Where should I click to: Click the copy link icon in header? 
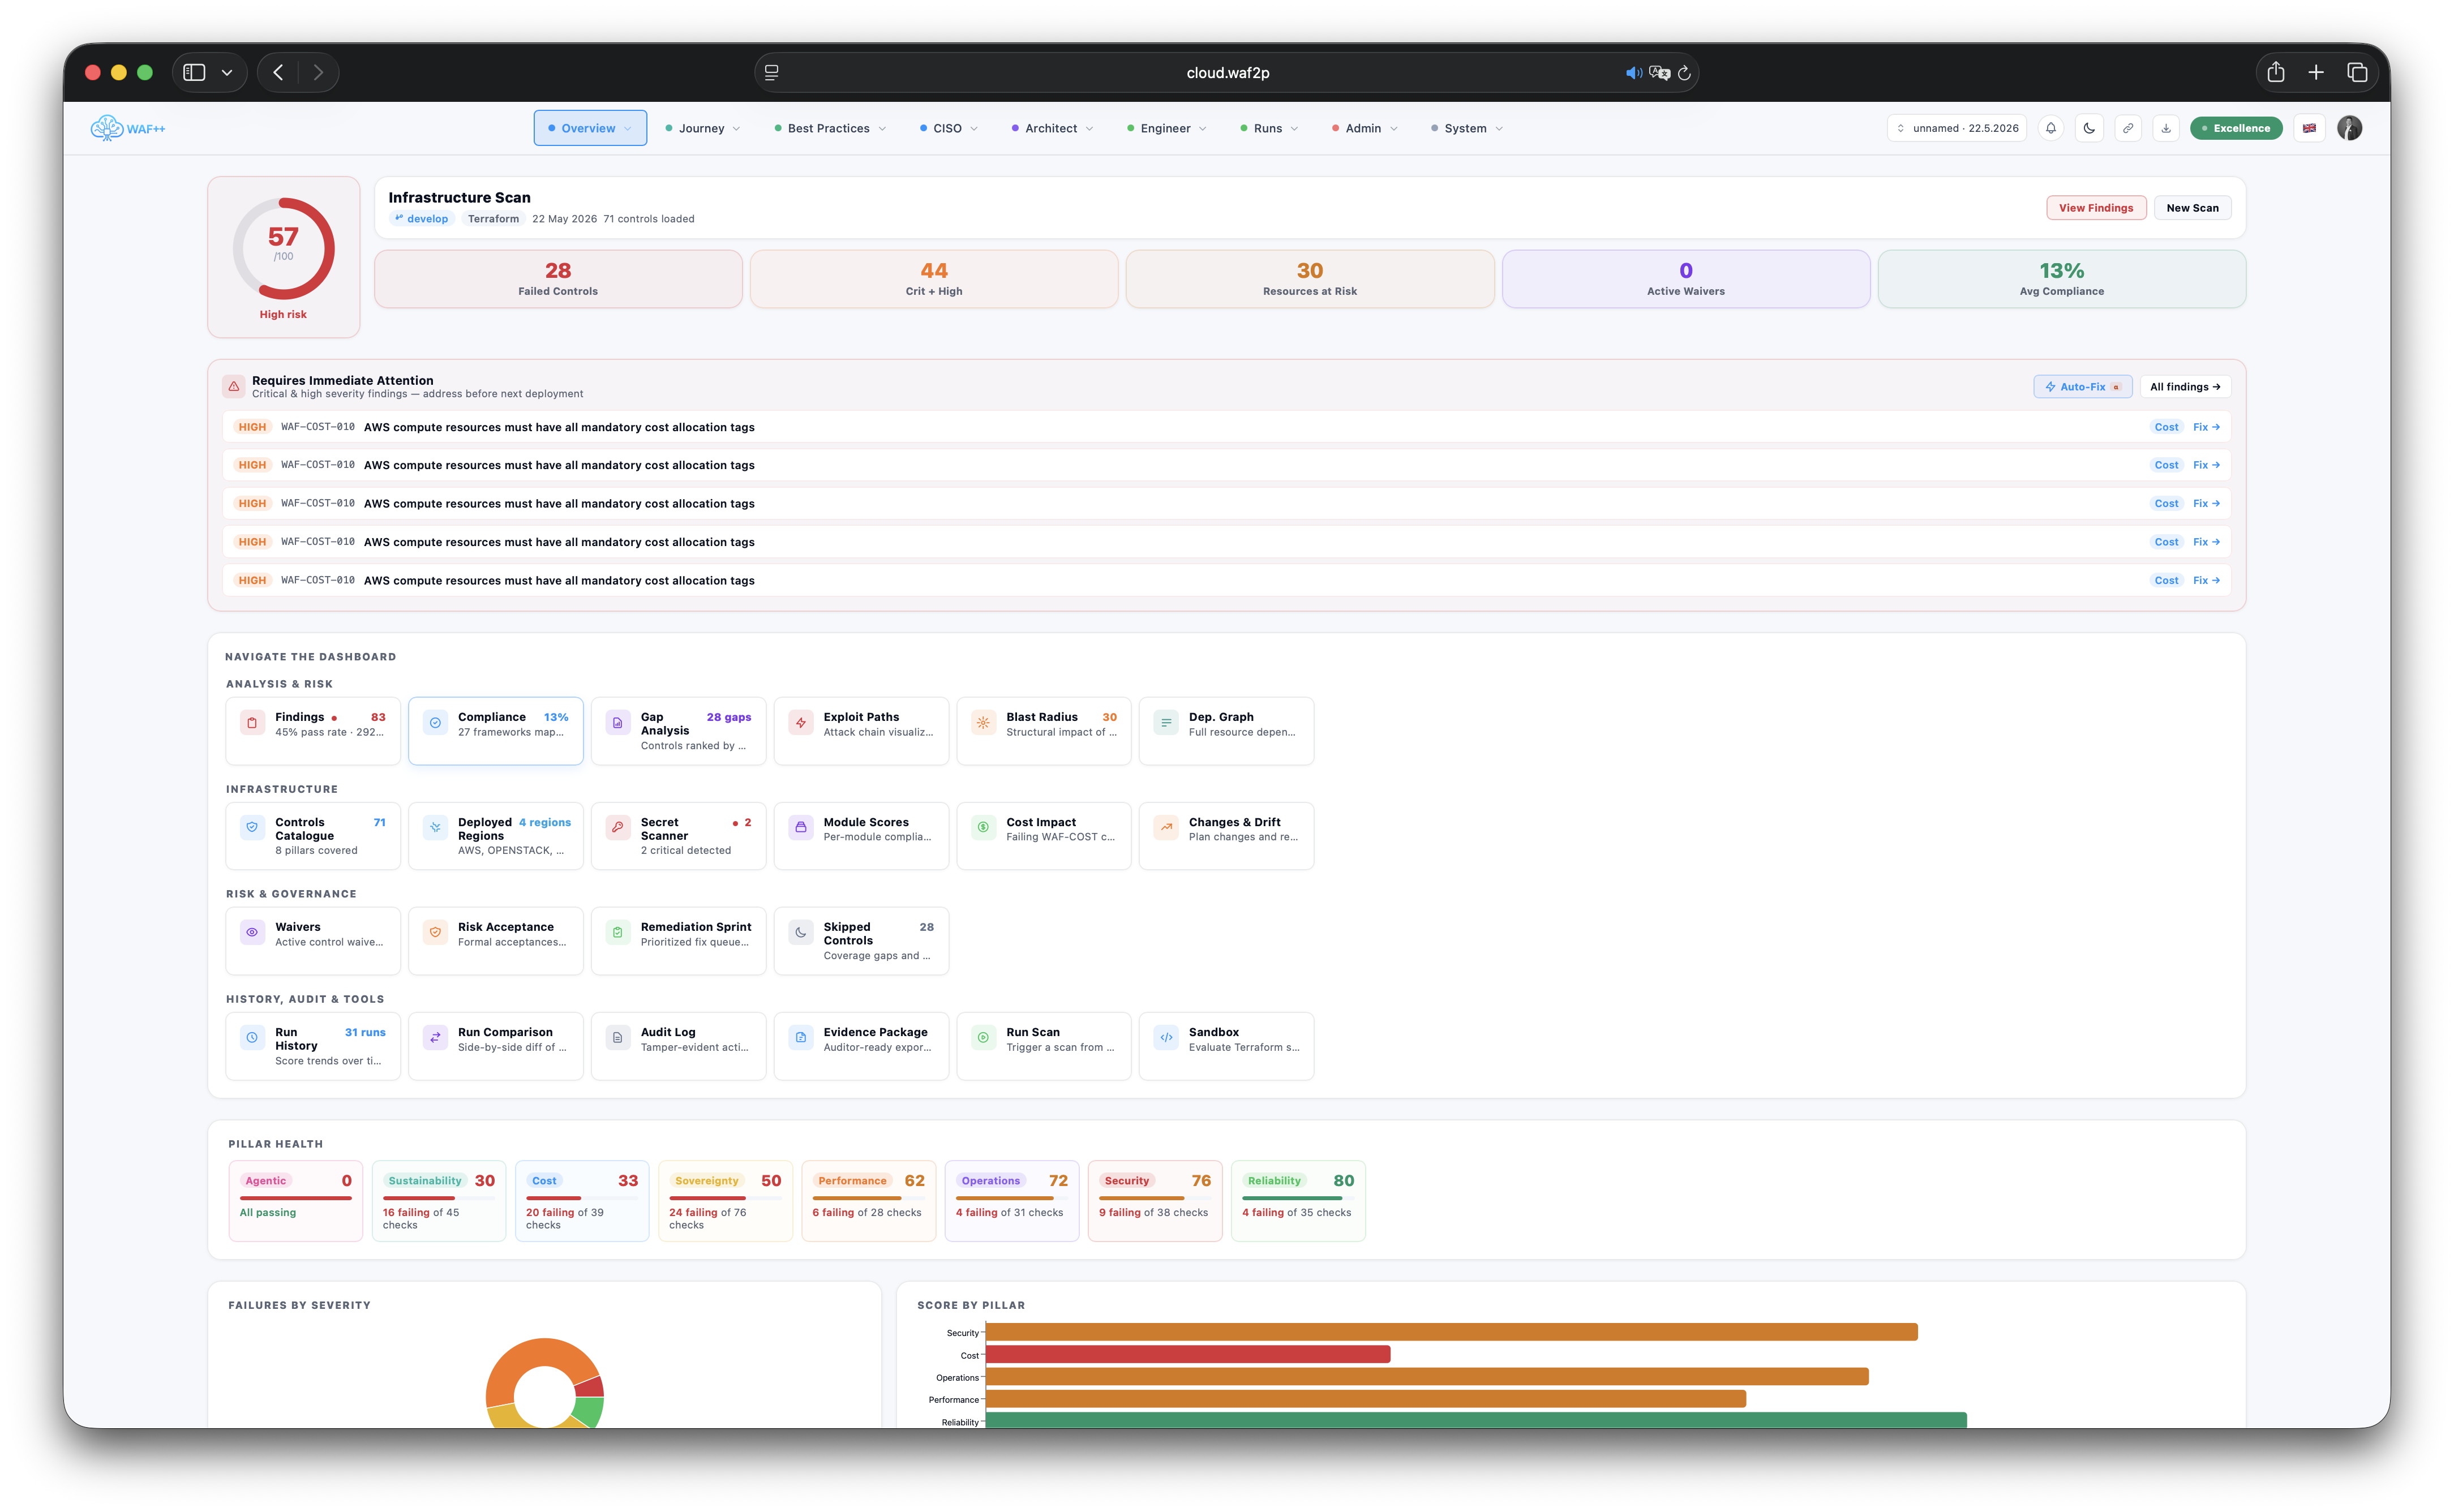pyautogui.click(x=2128, y=128)
